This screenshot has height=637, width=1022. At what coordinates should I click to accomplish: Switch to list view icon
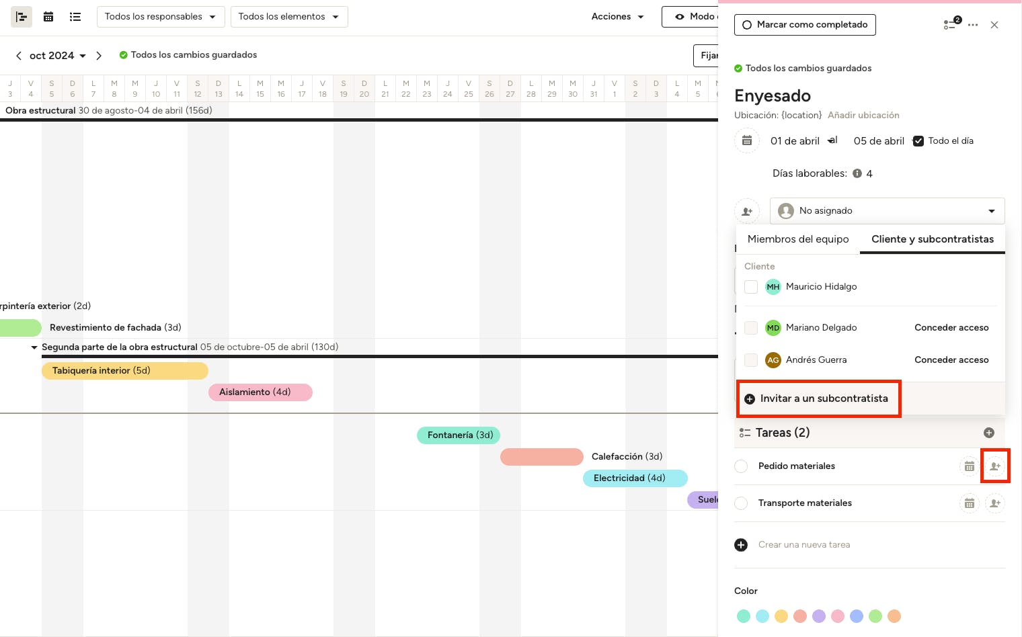click(75, 17)
